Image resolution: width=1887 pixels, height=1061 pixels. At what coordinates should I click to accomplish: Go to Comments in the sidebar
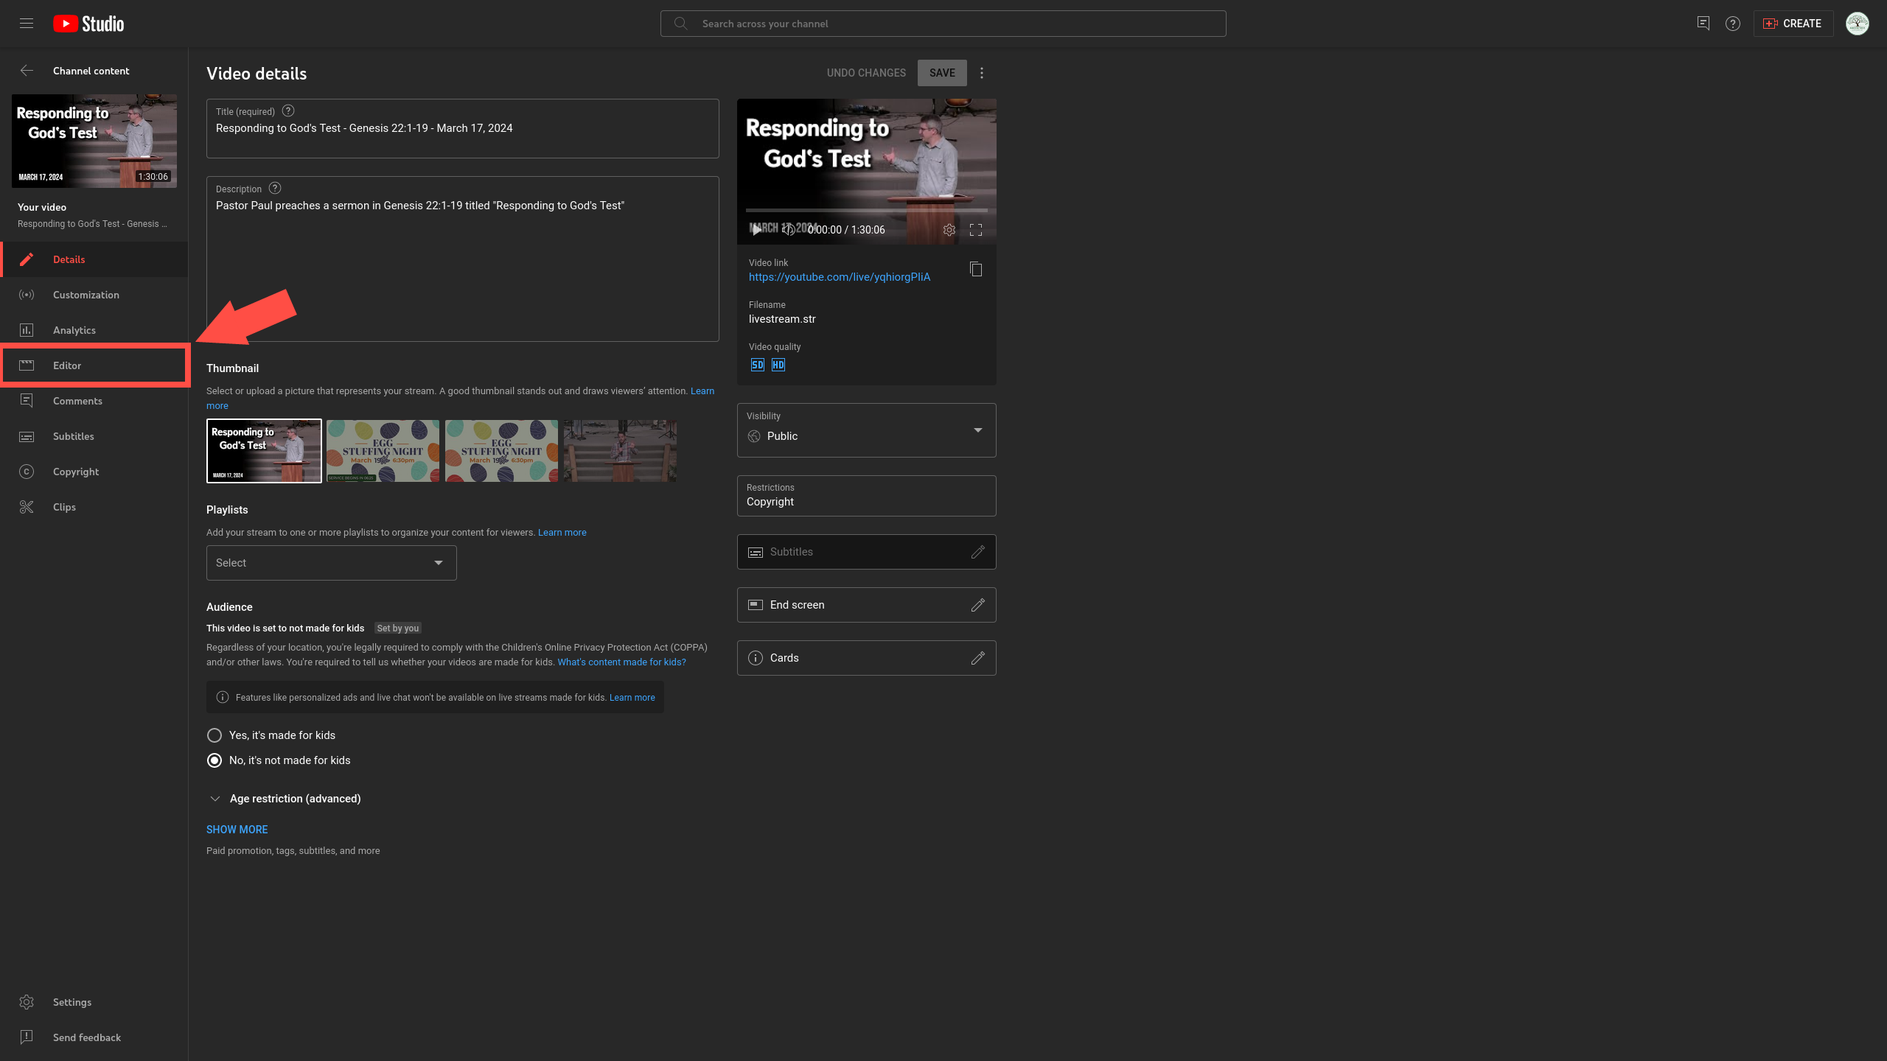coord(77,400)
